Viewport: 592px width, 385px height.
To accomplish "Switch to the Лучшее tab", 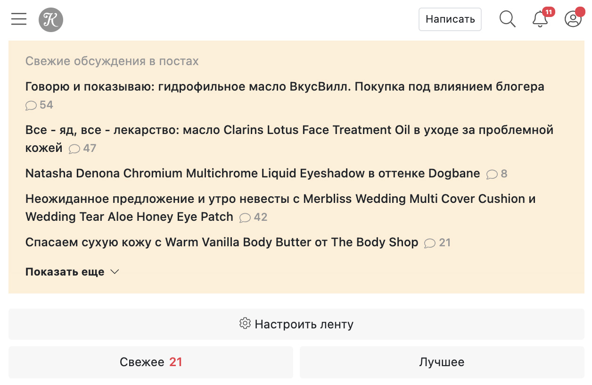I will 442,362.
